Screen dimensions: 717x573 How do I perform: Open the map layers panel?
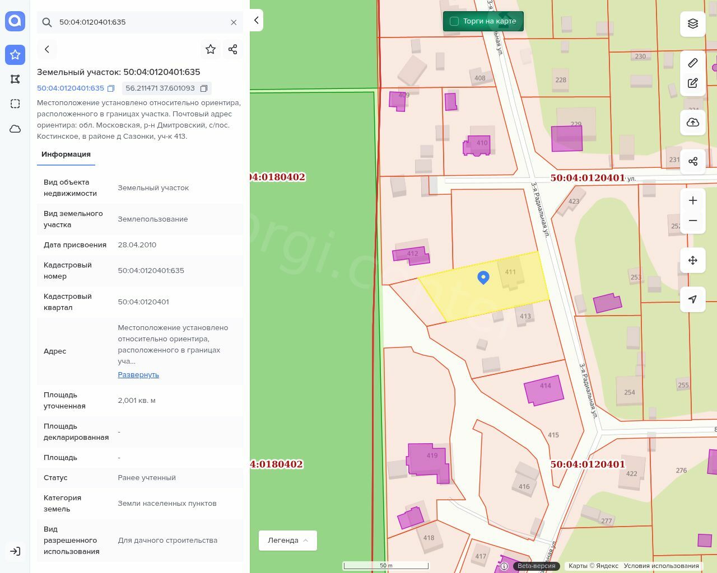(693, 24)
